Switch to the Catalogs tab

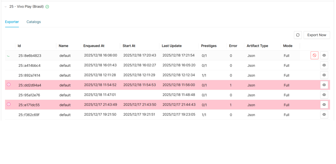[34, 22]
